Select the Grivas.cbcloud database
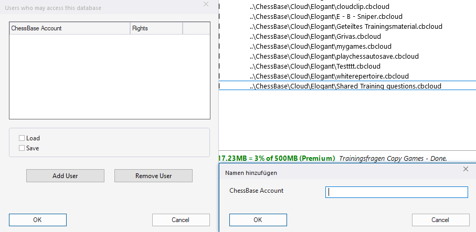This screenshot has width=476, height=232. click(x=315, y=37)
